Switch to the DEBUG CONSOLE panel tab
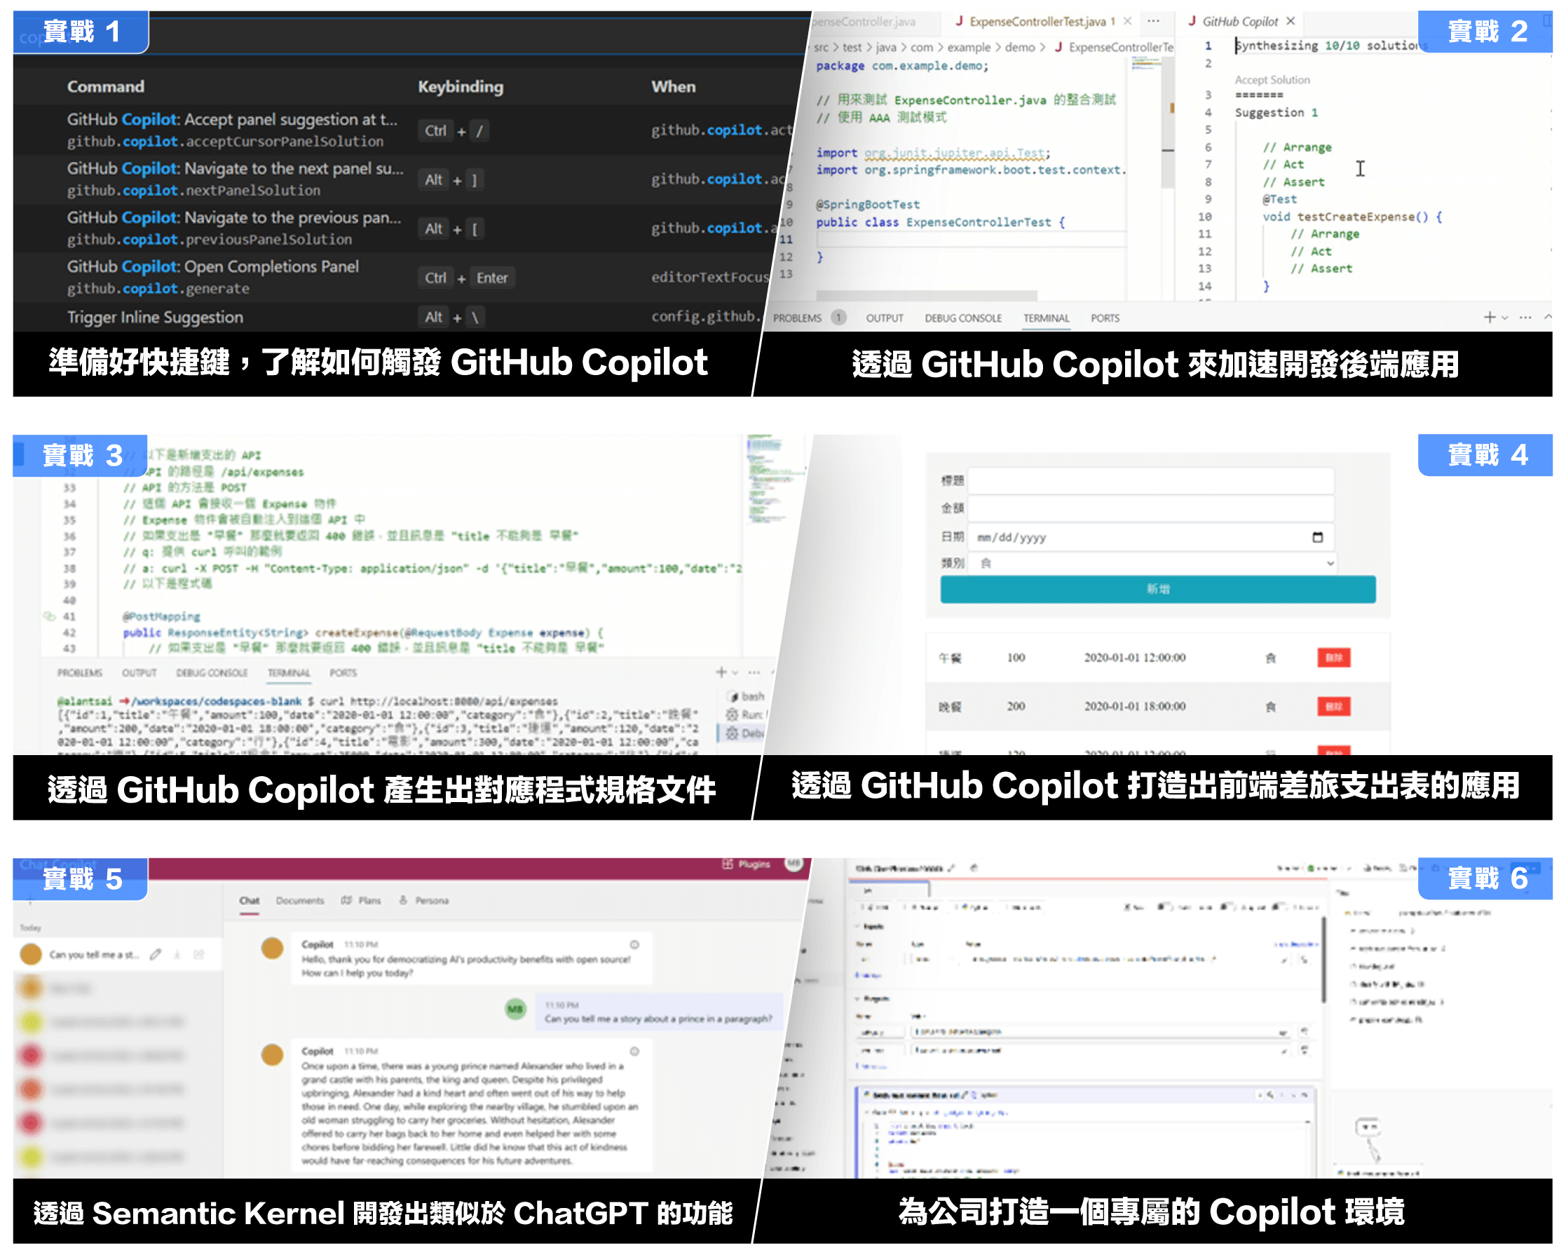This screenshot has height=1255, width=1566. click(x=962, y=318)
